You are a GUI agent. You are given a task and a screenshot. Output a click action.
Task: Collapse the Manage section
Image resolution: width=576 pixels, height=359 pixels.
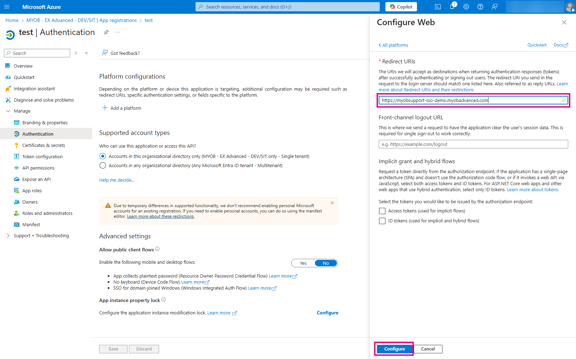coord(8,111)
